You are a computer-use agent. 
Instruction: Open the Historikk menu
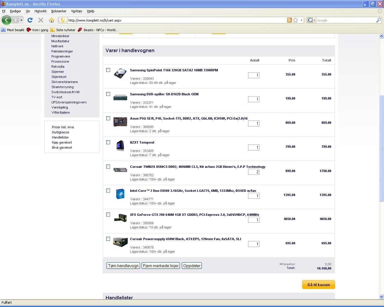tap(40, 11)
